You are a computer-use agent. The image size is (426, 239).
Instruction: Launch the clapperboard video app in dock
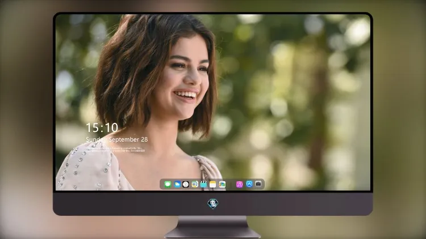coord(203,185)
